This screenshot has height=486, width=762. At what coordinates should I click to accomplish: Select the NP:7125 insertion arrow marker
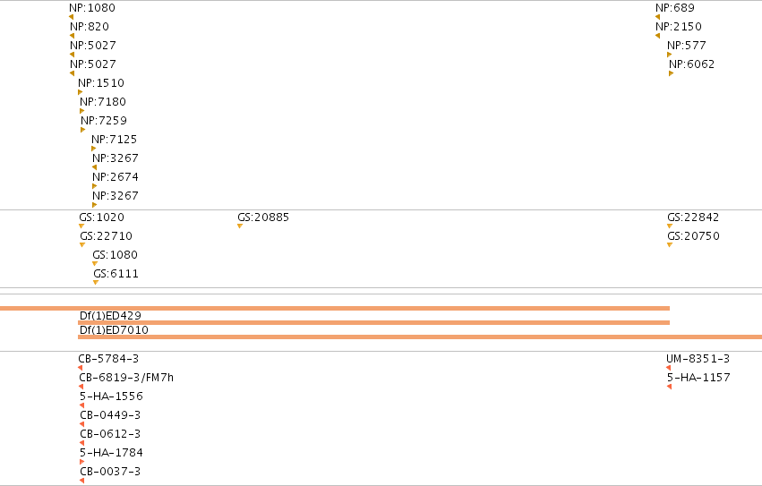[93, 149]
